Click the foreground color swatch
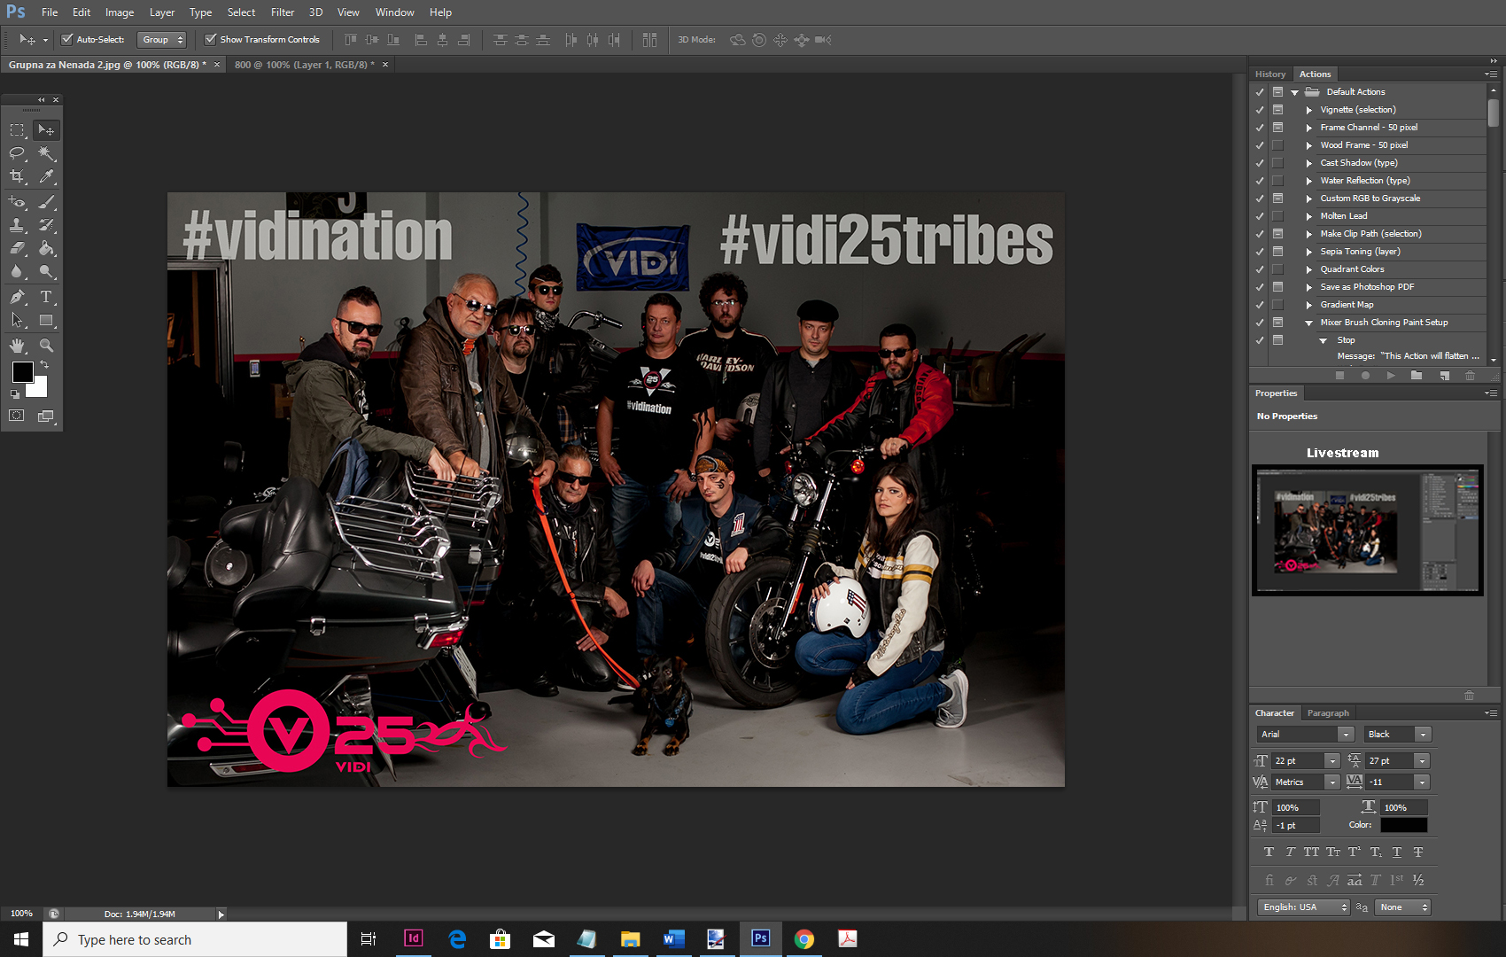 coord(22,372)
